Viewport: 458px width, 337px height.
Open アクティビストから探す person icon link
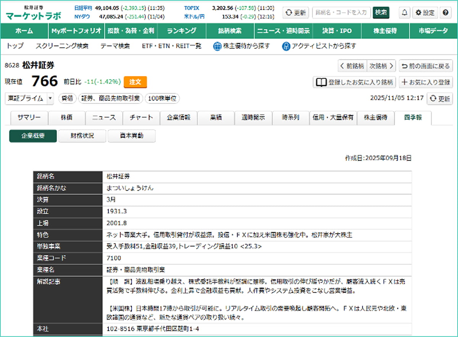pyautogui.click(x=319, y=46)
